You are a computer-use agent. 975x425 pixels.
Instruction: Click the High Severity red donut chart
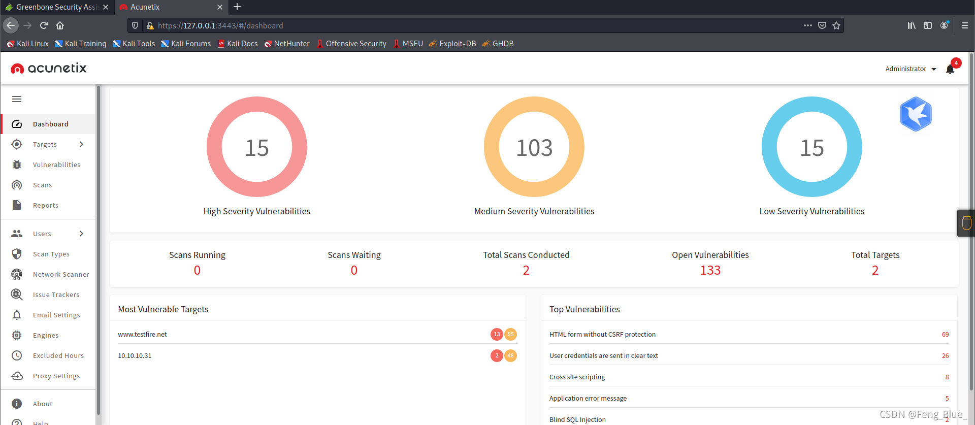tap(257, 147)
